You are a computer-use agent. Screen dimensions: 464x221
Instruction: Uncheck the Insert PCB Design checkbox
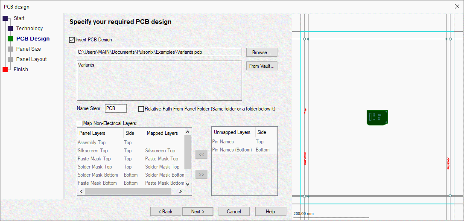(x=72, y=40)
